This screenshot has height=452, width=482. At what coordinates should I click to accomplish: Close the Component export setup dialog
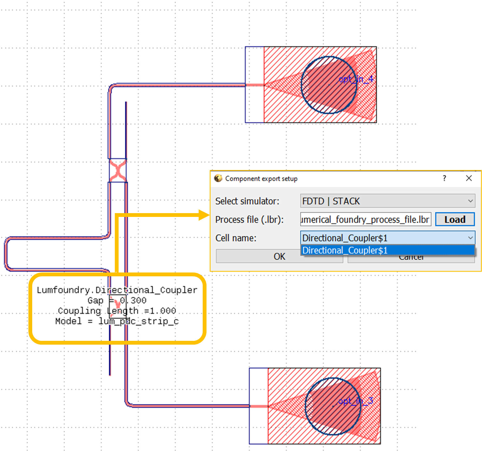coord(469,178)
